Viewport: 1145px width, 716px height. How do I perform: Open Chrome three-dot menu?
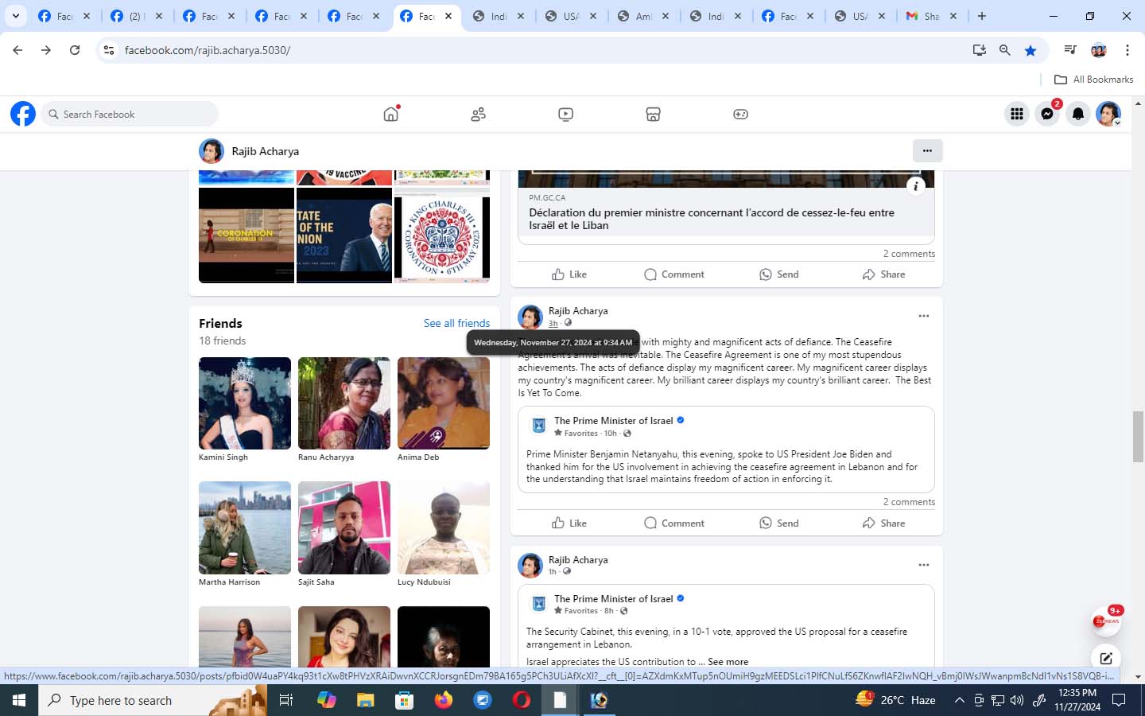pyautogui.click(x=1128, y=50)
